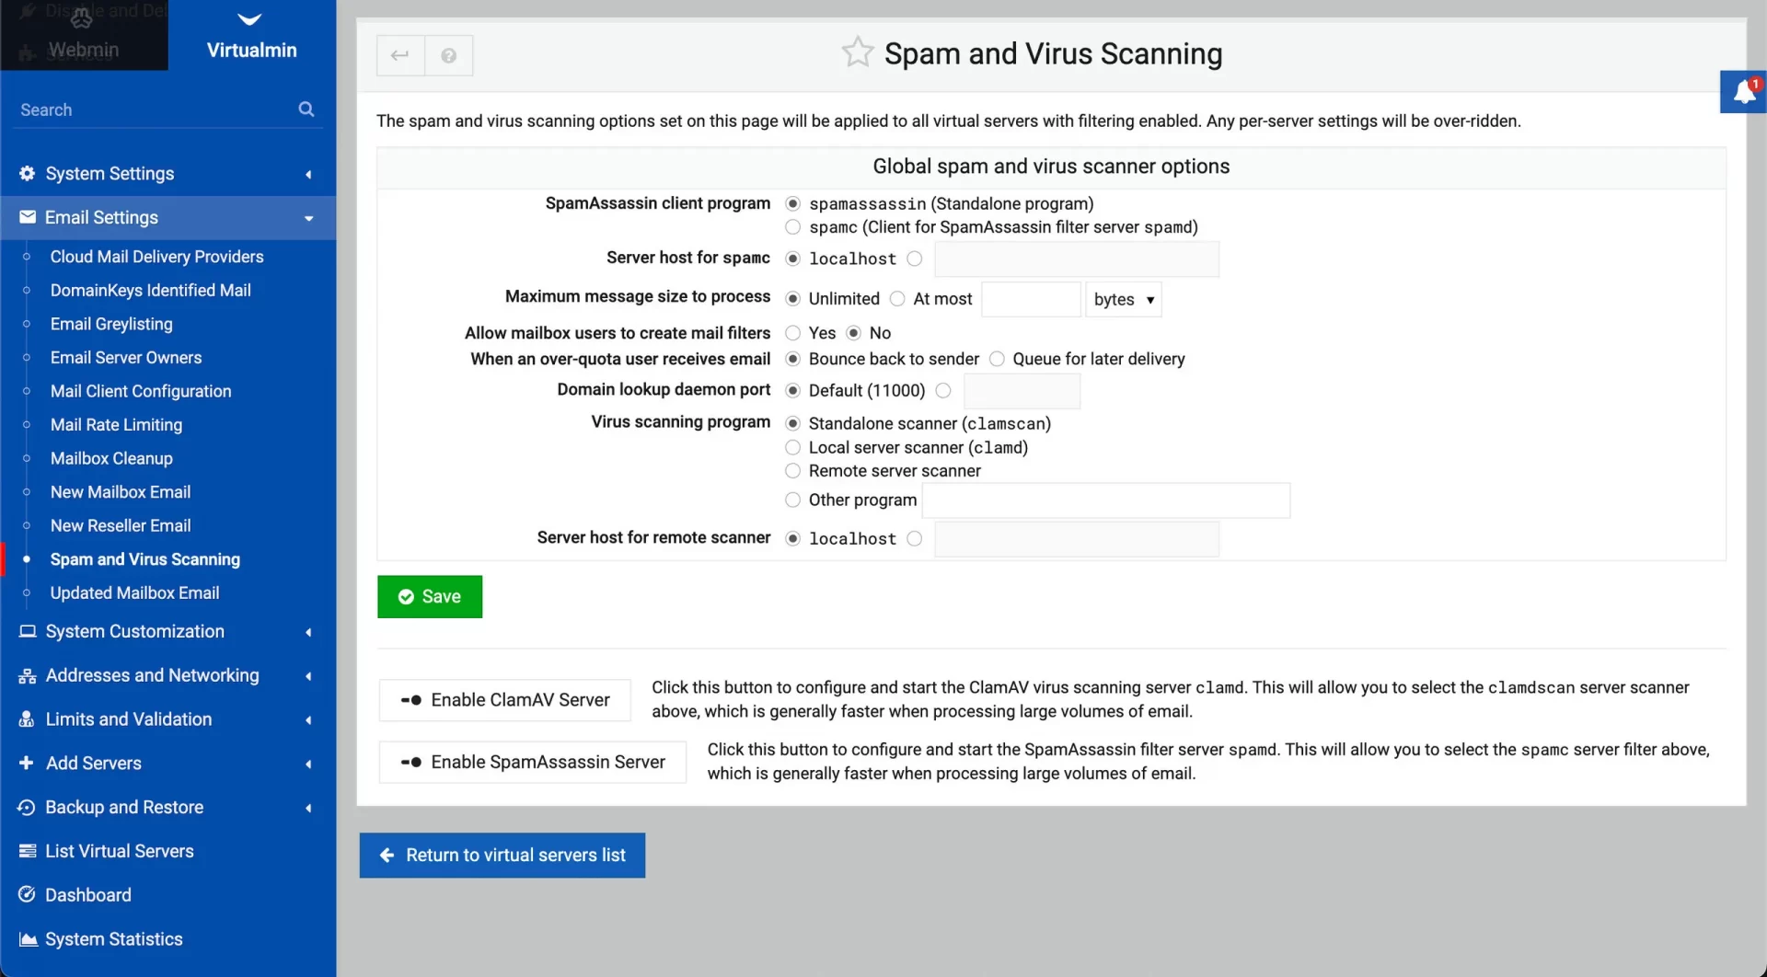The height and width of the screenshot is (977, 1767).
Task: Click custom domain lookup port field
Action: click(x=1022, y=391)
